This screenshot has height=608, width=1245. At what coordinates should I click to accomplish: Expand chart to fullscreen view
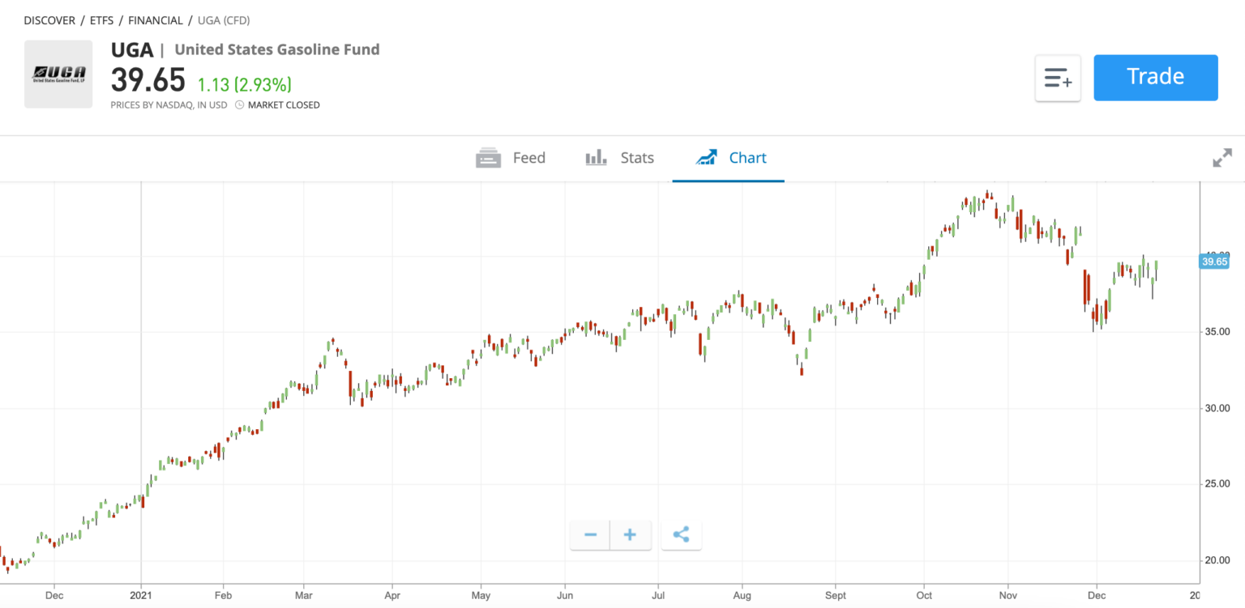pos(1222,158)
